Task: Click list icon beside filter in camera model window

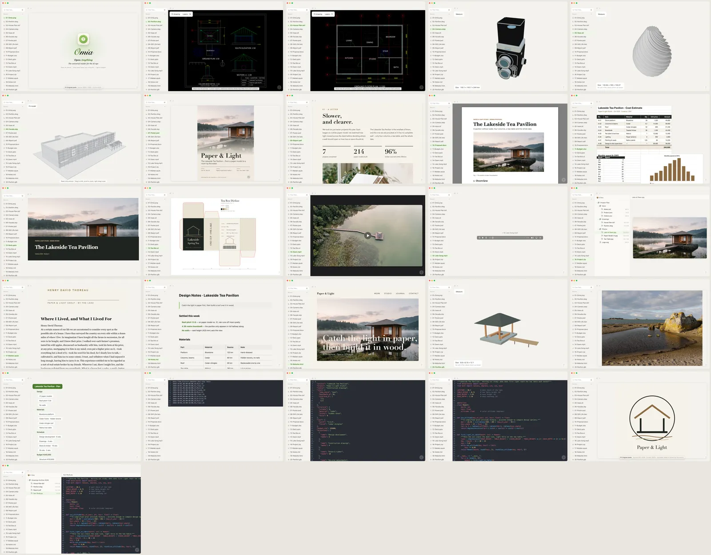Action: point(449,9)
